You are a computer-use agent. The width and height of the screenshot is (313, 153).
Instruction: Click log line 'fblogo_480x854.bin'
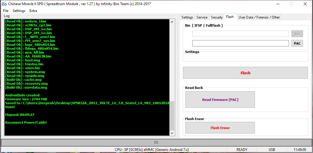(x=32, y=49)
